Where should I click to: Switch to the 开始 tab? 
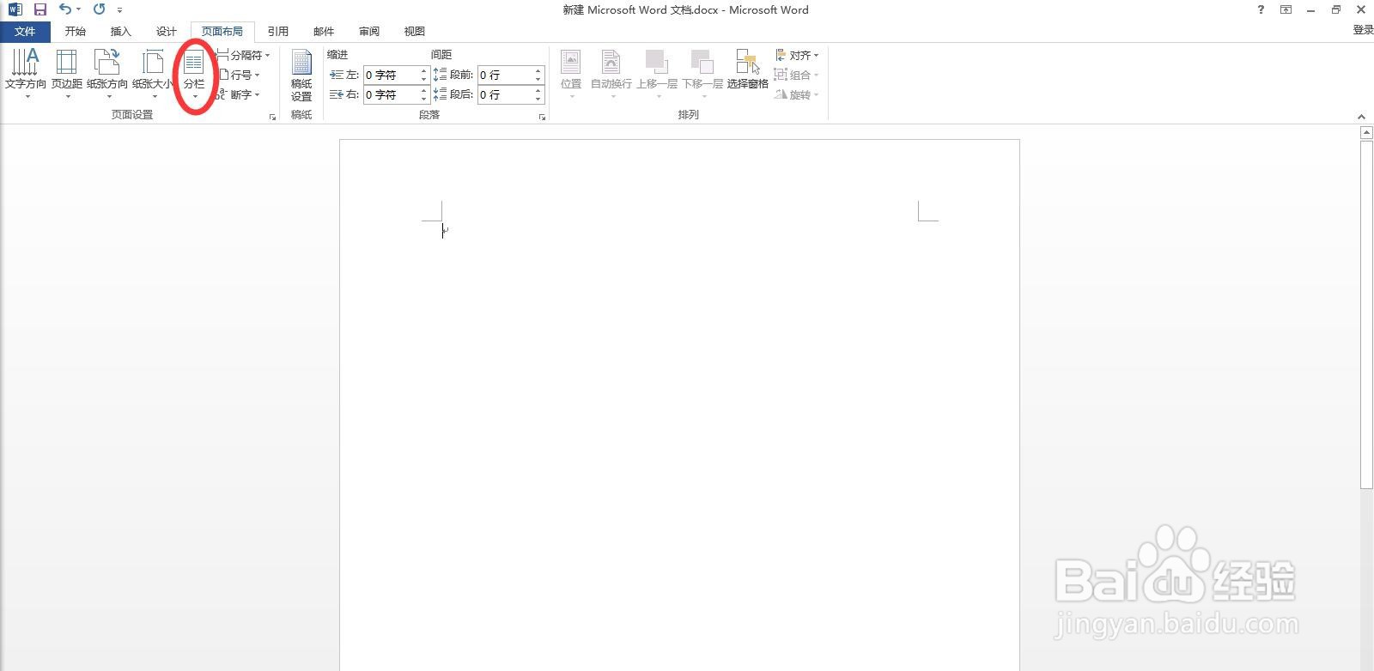click(76, 31)
